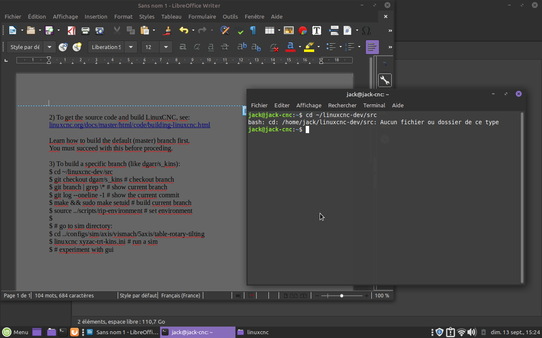The height and width of the screenshot is (338, 542).
Task: Click the Insert Text Box icon
Action: point(316,30)
